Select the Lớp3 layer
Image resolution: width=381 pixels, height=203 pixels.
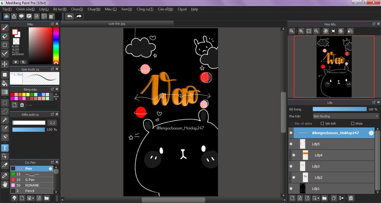[x=332, y=166]
